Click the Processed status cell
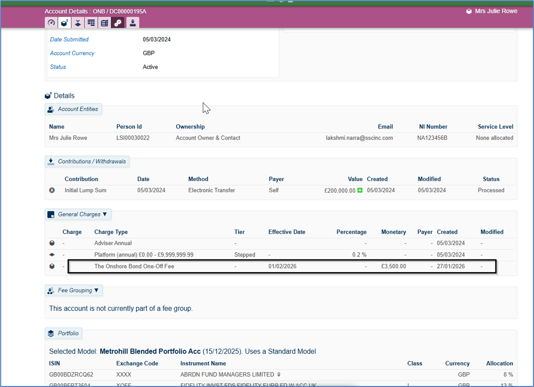Viewport: 534px width, 387px height. tap(491, 190)
